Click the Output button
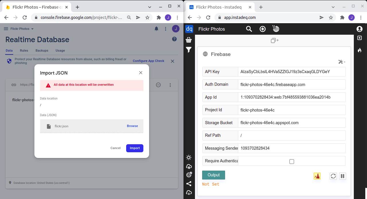This screenshot has height=199, width=367. point(214,175)
